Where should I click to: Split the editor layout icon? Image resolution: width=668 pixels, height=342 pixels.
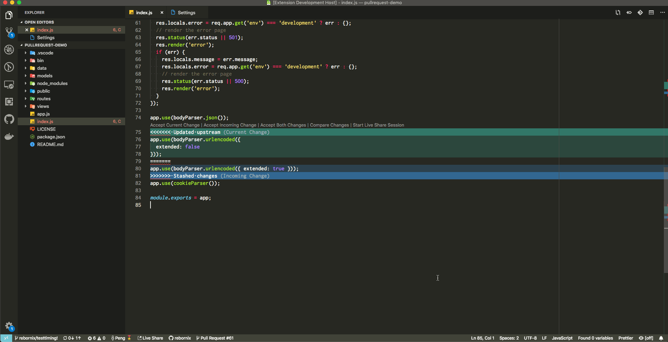coord(651,12)
